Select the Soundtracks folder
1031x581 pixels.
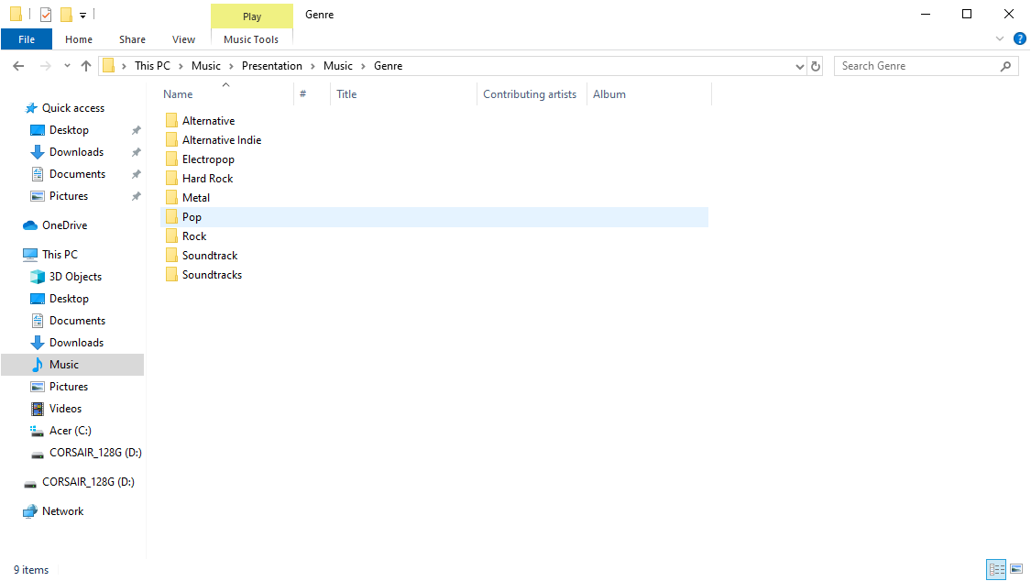click(x=212, y=275)
